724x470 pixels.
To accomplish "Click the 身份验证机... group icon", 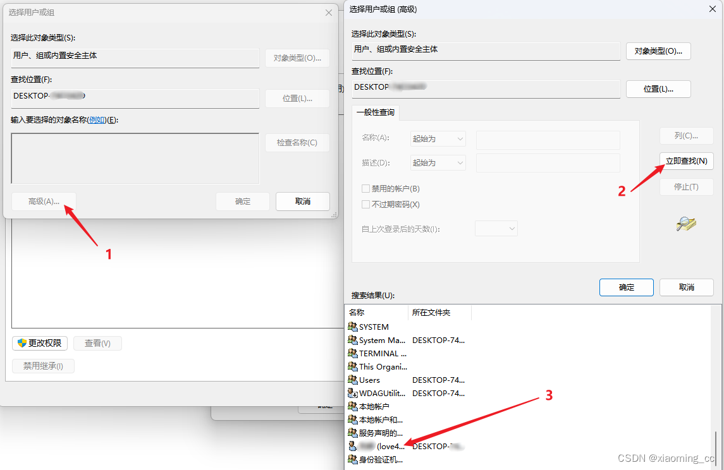I will [x=353, y=459].
